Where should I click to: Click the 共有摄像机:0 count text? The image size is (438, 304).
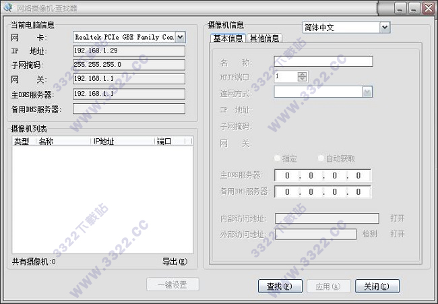[34, 262]
